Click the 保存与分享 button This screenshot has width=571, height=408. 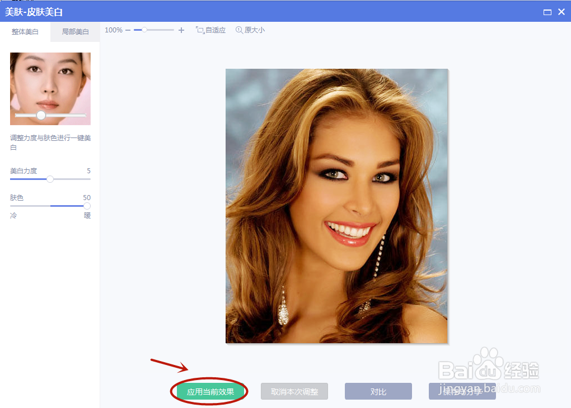point(462,392)
